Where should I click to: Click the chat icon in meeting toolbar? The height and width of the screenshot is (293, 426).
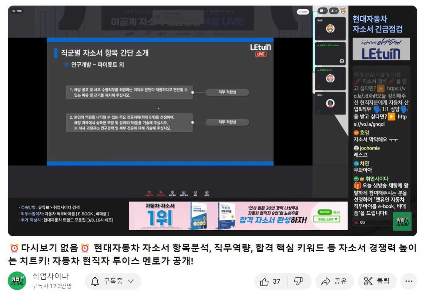point(195,193)
